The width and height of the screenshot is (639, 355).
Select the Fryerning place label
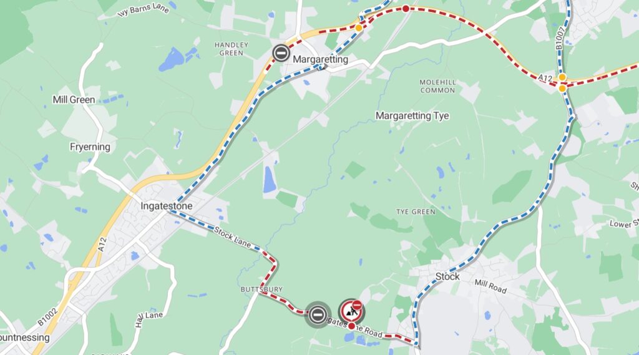pos(90,147)
